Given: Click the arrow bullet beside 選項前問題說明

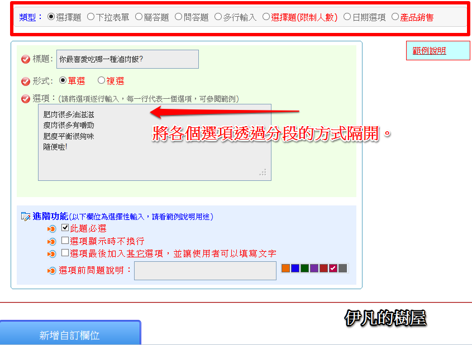Looking at the screenshot, I should tap(52, 271).
